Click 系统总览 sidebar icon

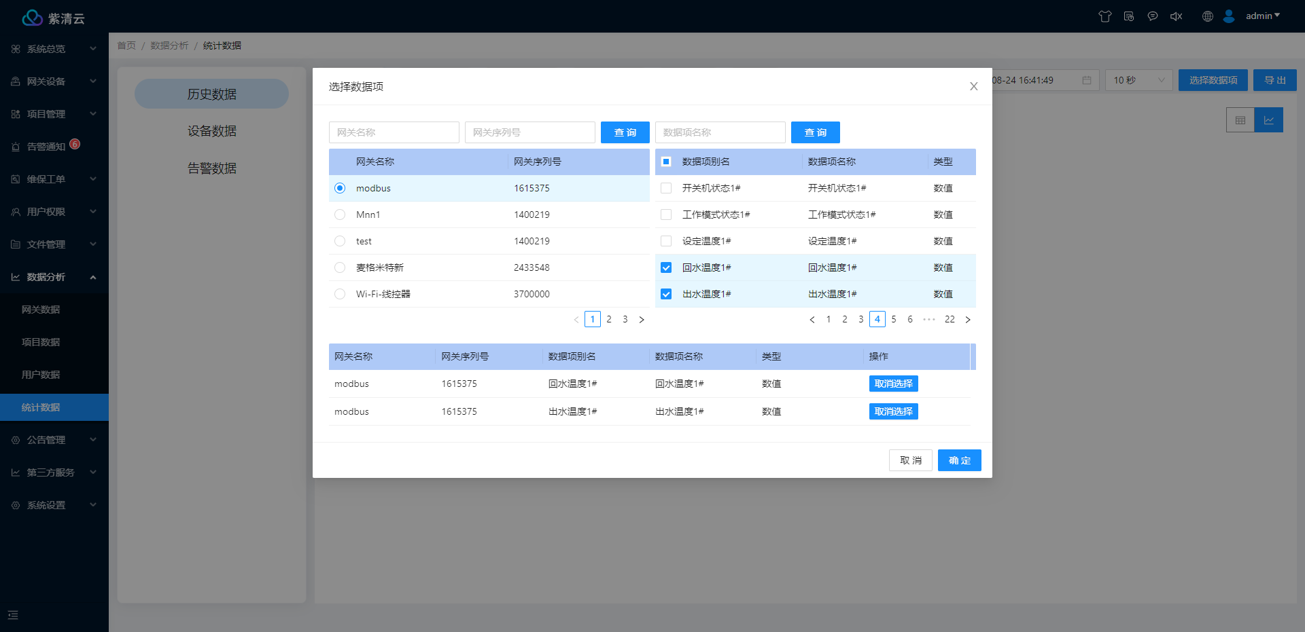[16, 49]
